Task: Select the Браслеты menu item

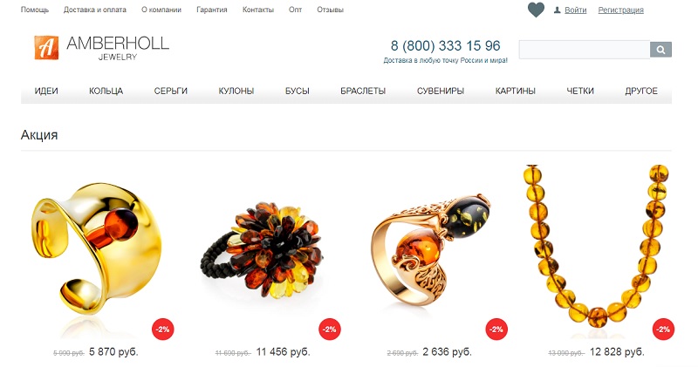Action: point(363,91)
